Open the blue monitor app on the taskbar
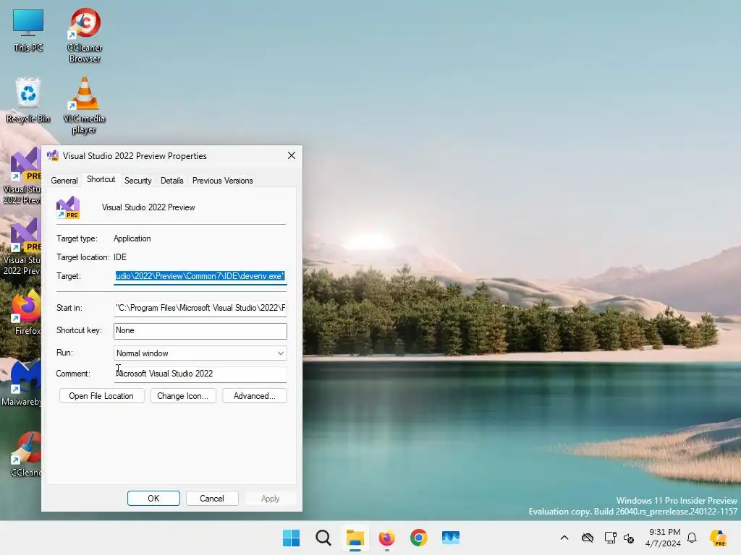741x555 pixels. pyautogui.click(x=450, y=538)
